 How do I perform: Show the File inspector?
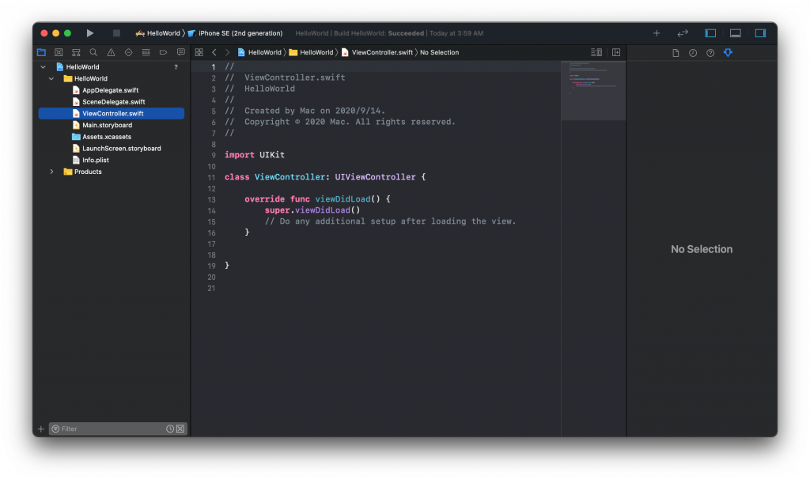tap(676, 53)
